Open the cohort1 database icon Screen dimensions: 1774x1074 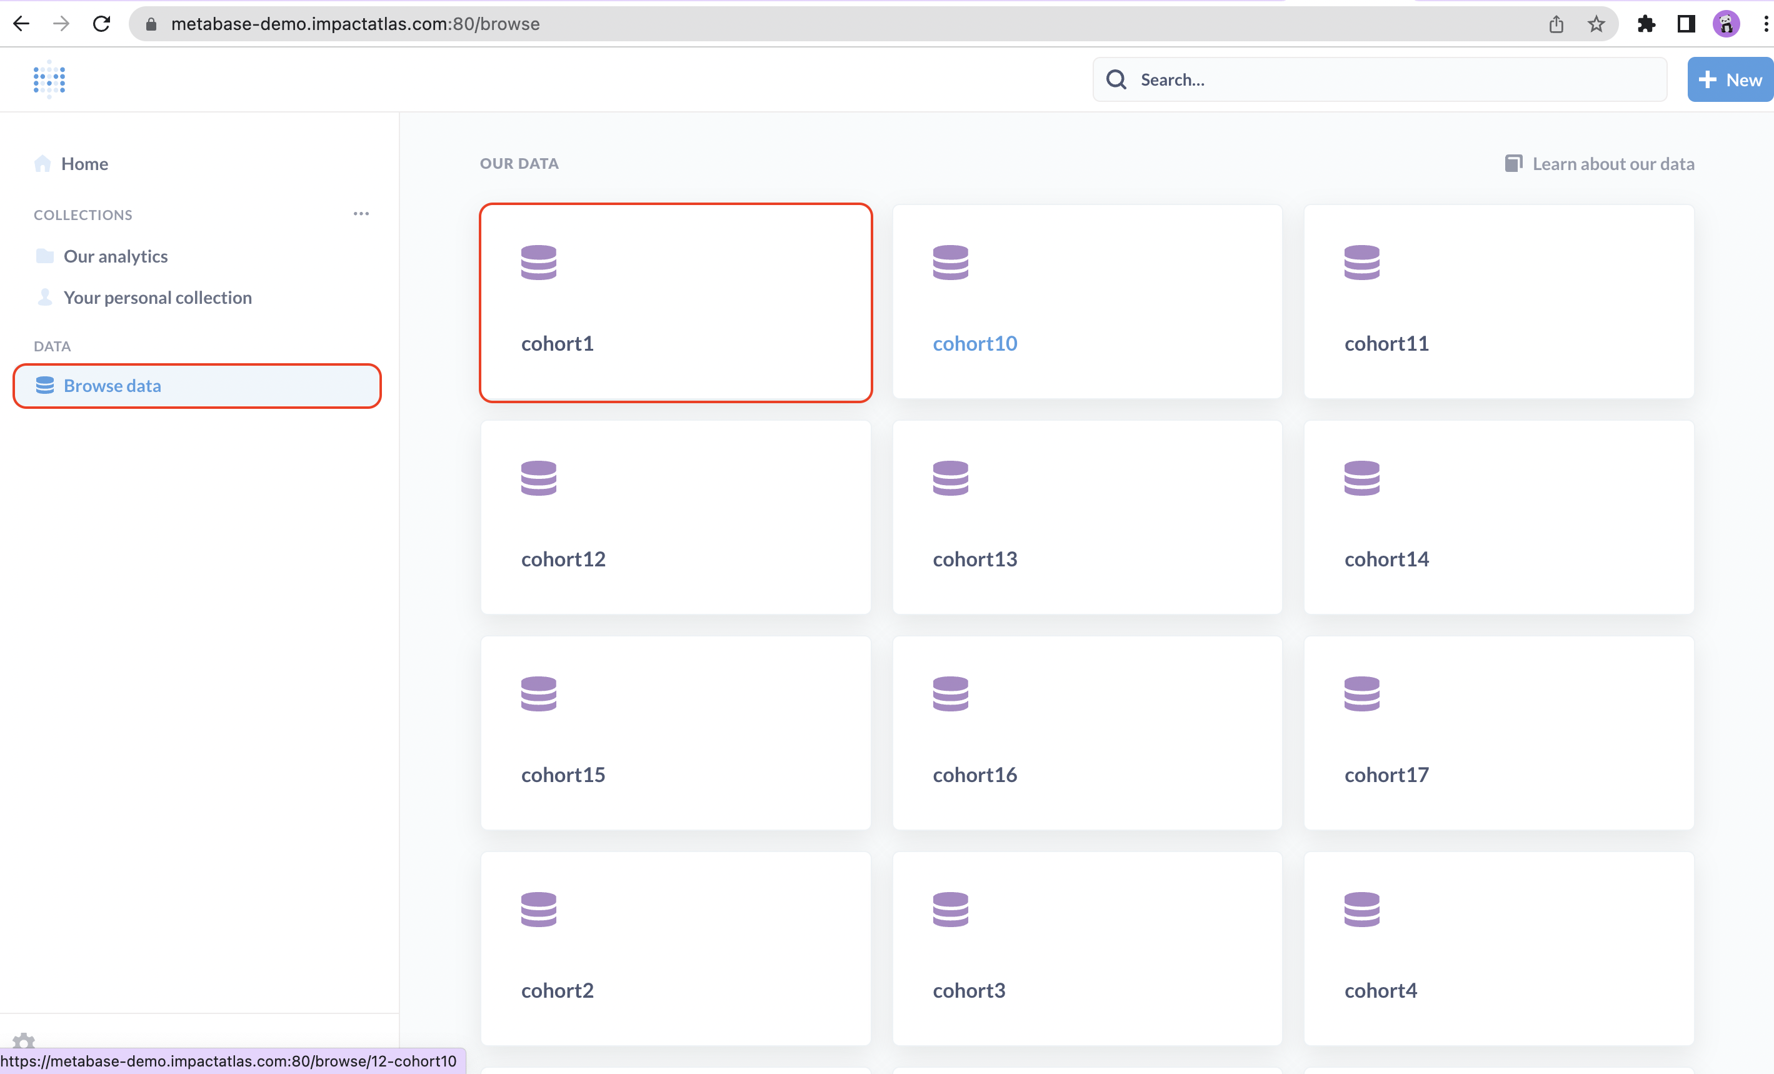click(x=539, y=263)
